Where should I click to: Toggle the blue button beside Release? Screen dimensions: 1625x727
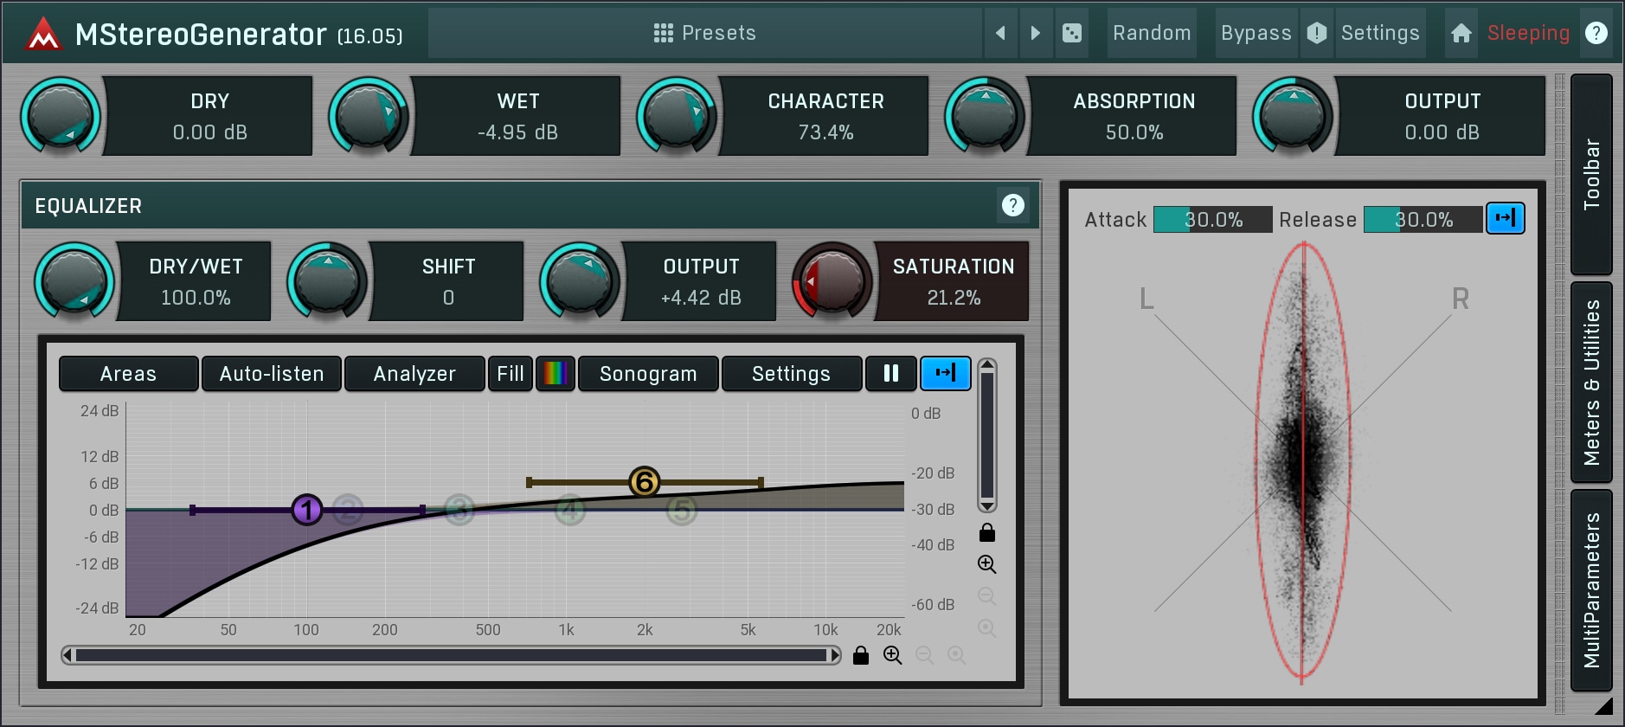(x=1506, y=218)
